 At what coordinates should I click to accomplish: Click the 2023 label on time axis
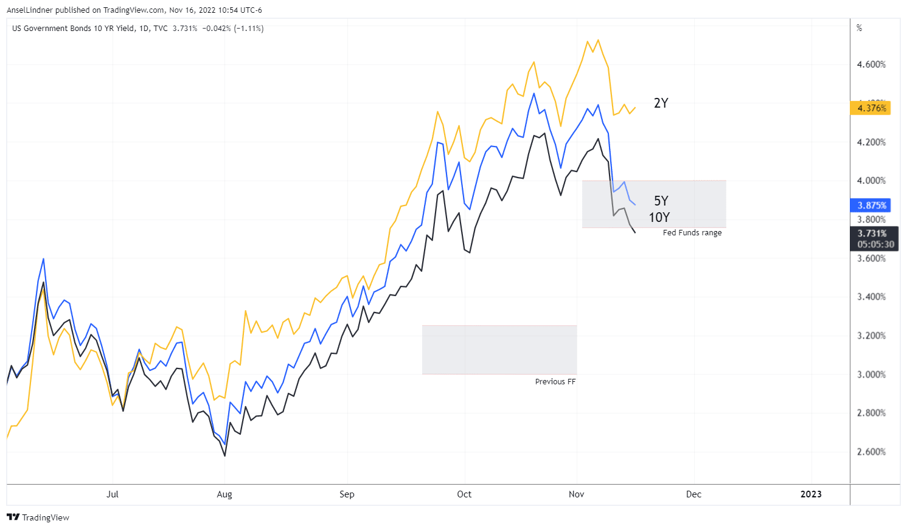tap(811, 494)
